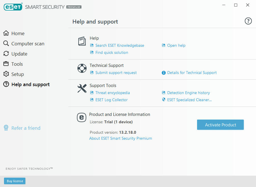This screenshot has height=187, width=256.
Task: Click the Help section book icon
Action: (82, 41)
